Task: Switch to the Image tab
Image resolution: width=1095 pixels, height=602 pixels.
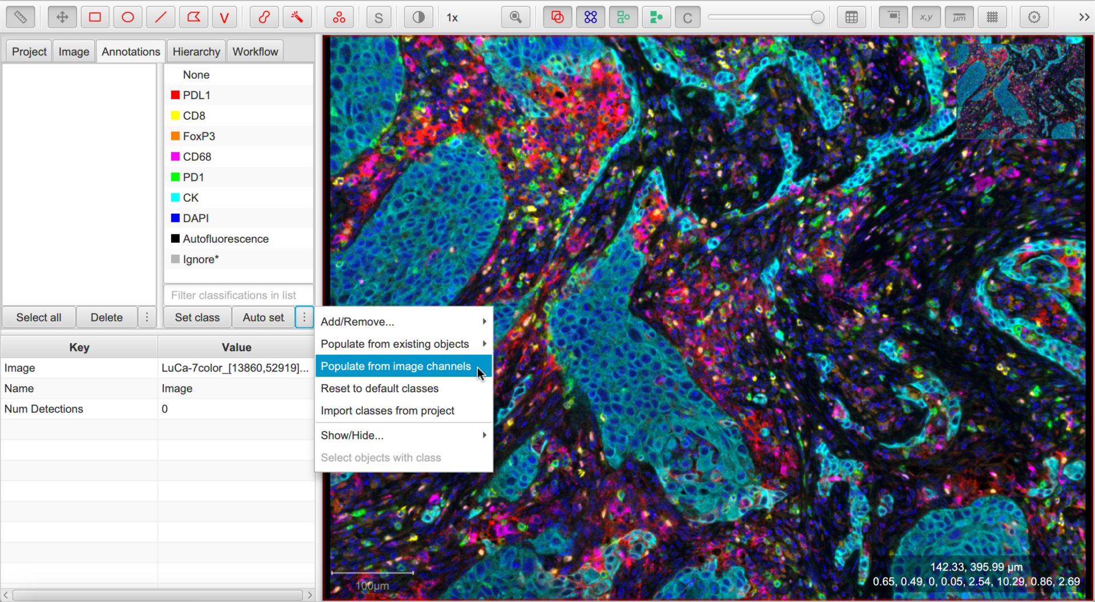Action: (74, 51)
